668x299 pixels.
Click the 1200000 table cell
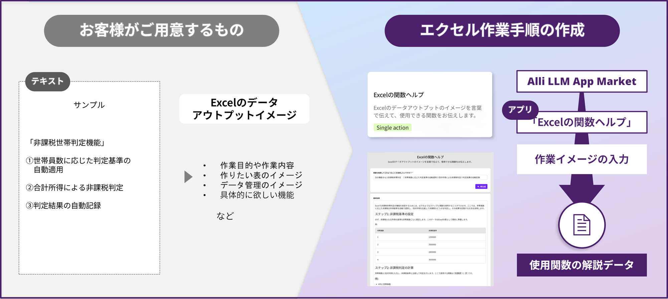tap(432, 237)
